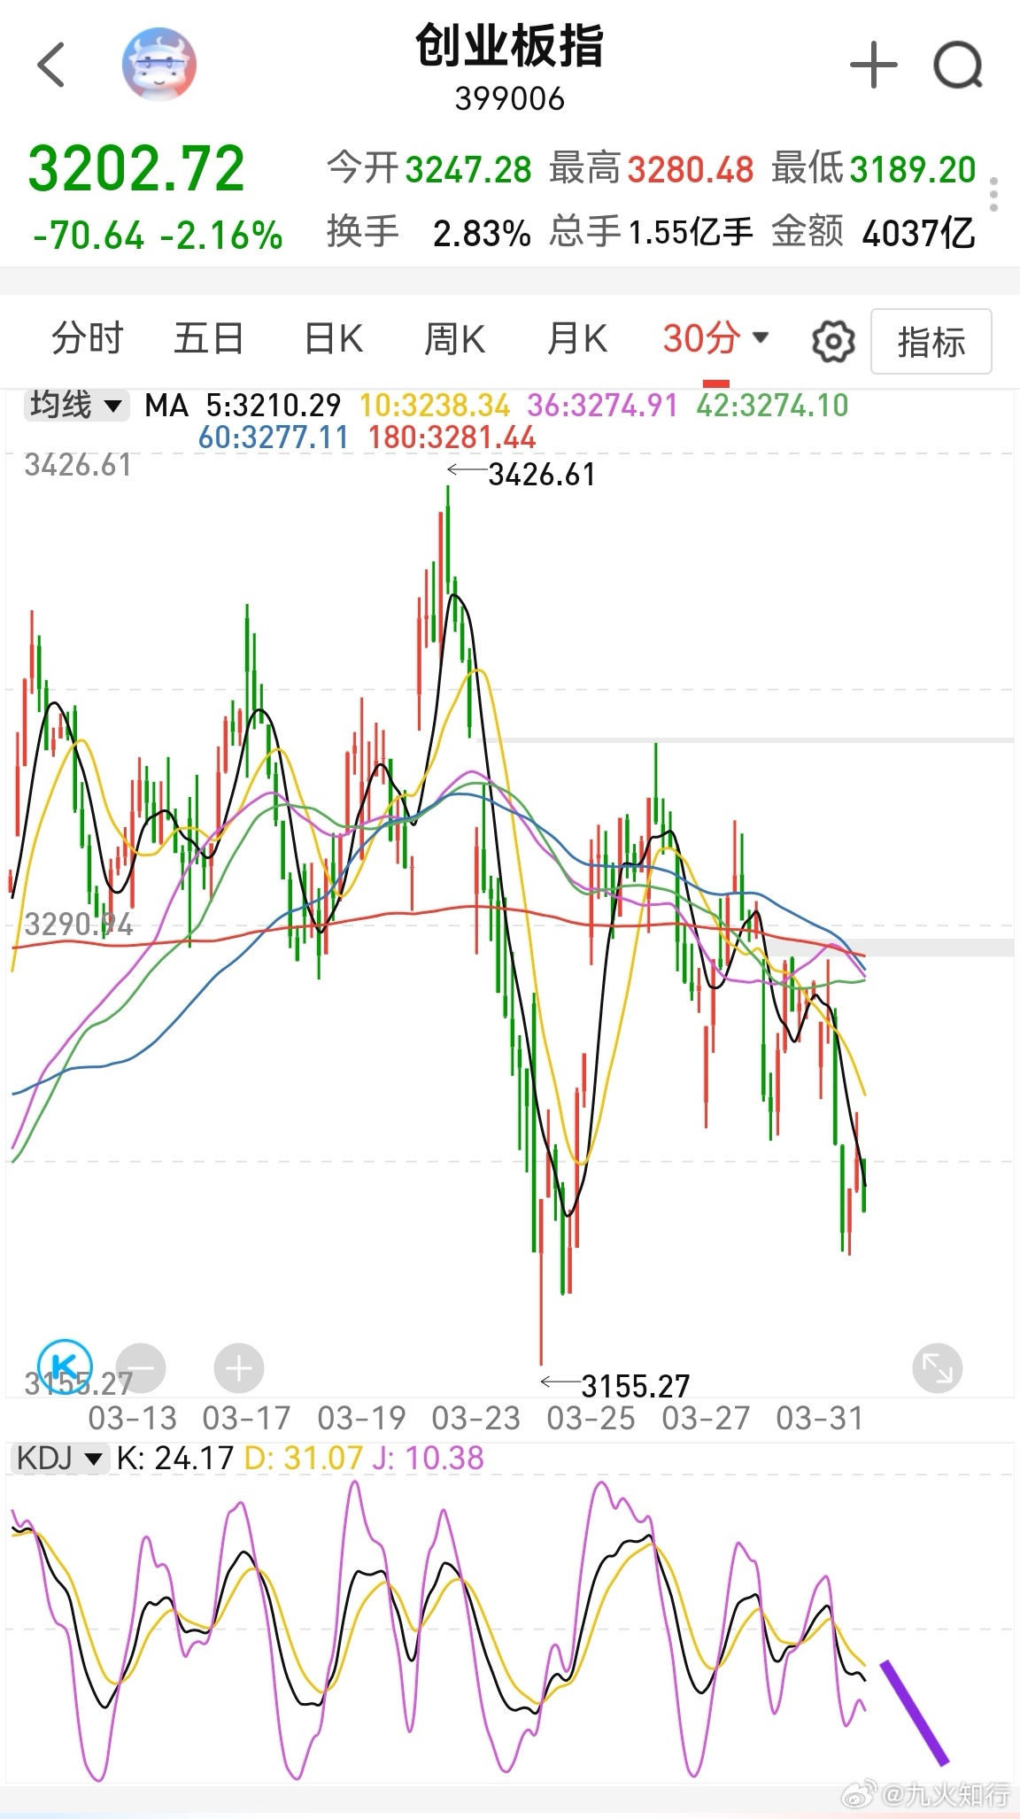Tap KDJ D: 31.07 value
Screen dimensions: 1020x1819
point(303,1458)
